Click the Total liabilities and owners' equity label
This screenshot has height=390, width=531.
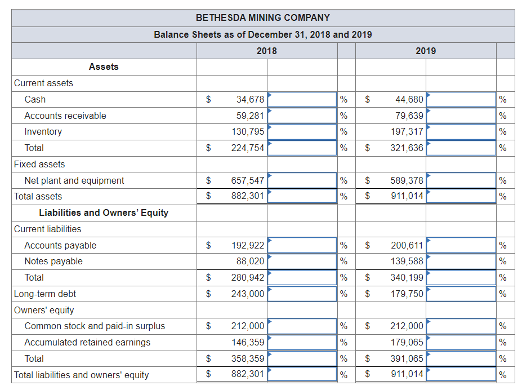(81, 375)
